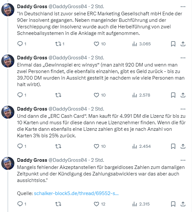This screenshot has width=193, height=212.
Task: View analytics showing 3.065 views
Action: 141,44
